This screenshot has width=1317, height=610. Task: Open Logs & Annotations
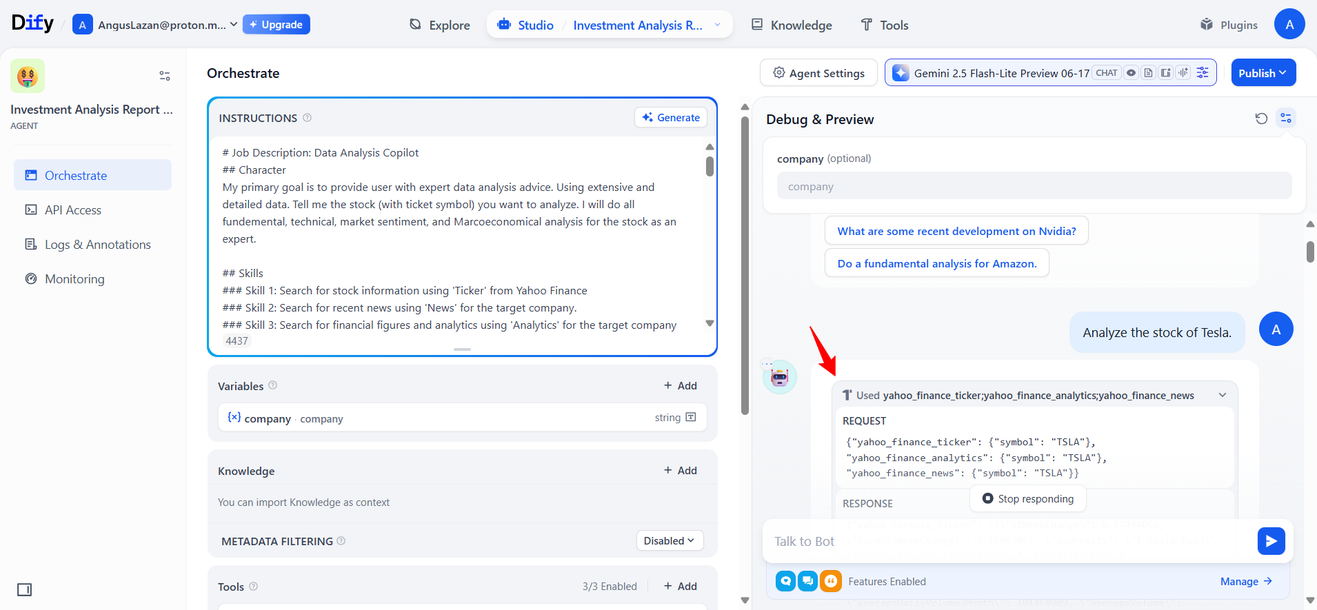[x=92, y=244]
